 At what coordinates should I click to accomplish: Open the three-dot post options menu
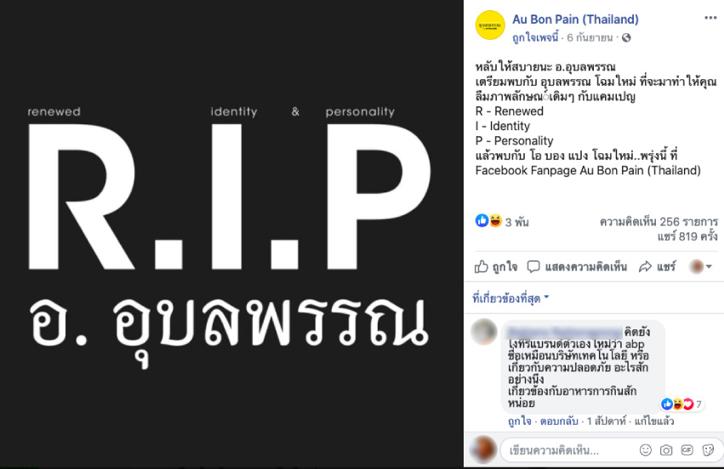click(710, 18)
